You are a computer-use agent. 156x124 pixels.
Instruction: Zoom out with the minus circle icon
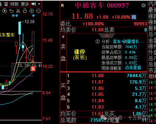pyautogui.click(x=38, y=11)
